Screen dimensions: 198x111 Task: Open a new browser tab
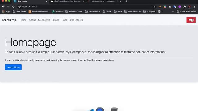(x=127, y=1)
